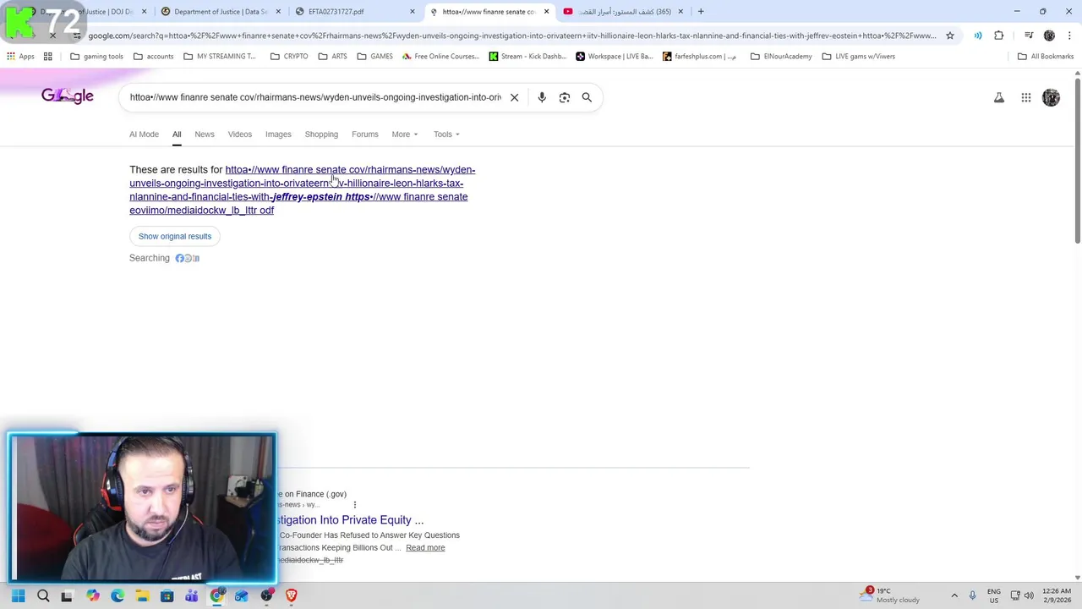
Task: Focus the Google search input field
Action: coord(315,97)
